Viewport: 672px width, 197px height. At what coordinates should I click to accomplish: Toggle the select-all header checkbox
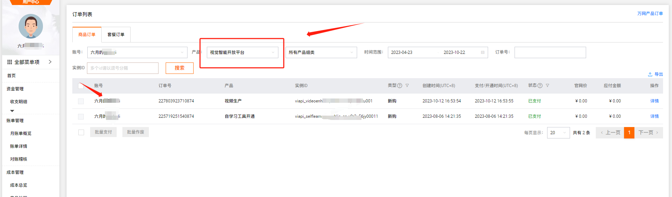(x=81, y=86)
